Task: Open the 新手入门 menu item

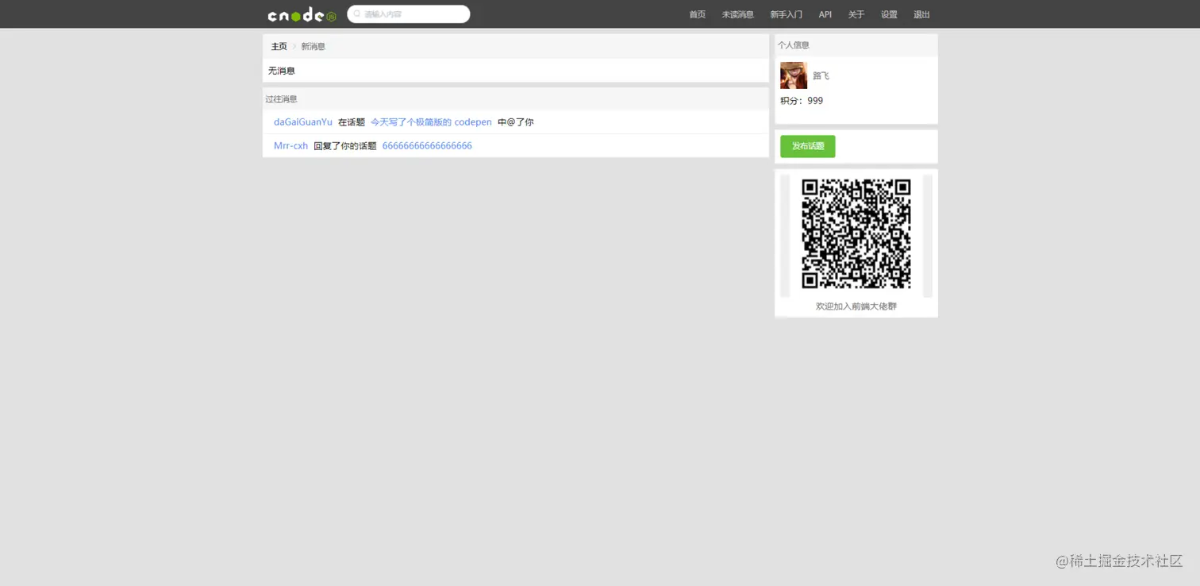Action: (786, 13)
